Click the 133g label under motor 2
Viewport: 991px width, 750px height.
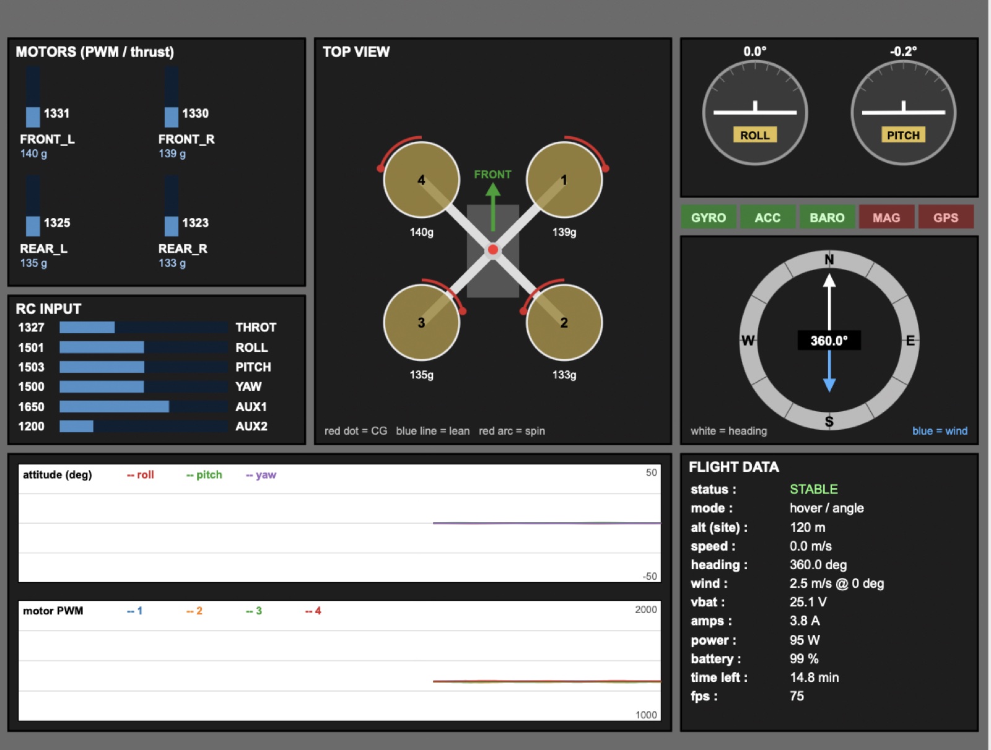tap(564, 375)
